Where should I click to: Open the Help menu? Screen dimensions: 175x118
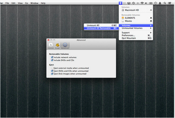[x=43, y=3]
